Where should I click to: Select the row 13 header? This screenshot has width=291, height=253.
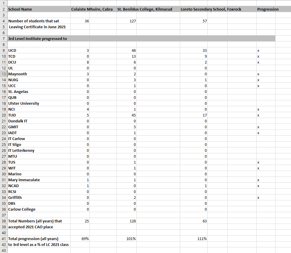[4, 74]
